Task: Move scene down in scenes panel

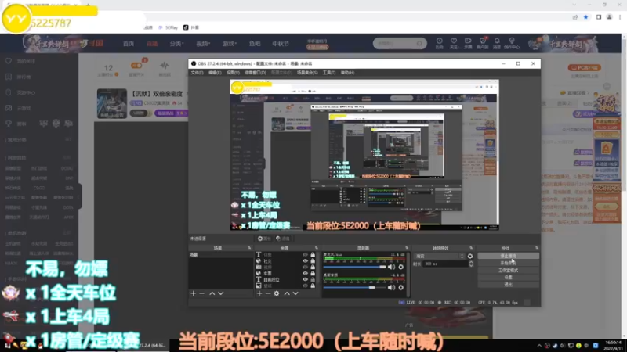Action: (x=221, y=293)
